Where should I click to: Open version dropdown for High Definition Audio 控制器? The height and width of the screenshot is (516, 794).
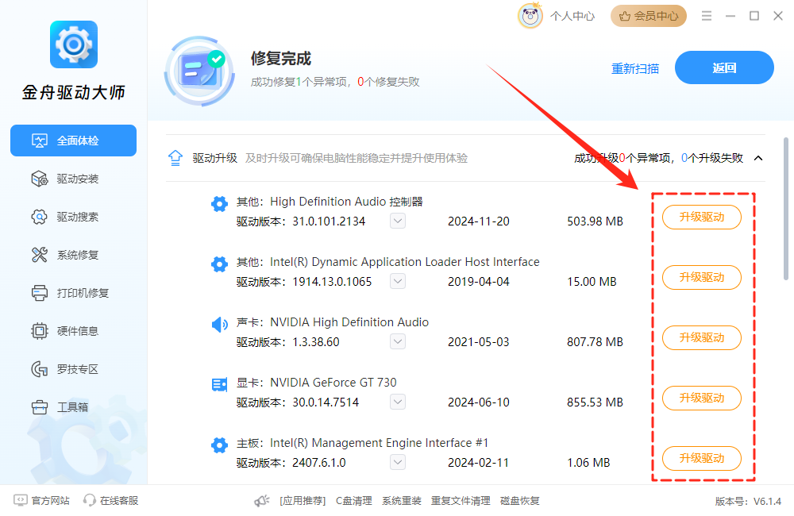pos(398,221)
